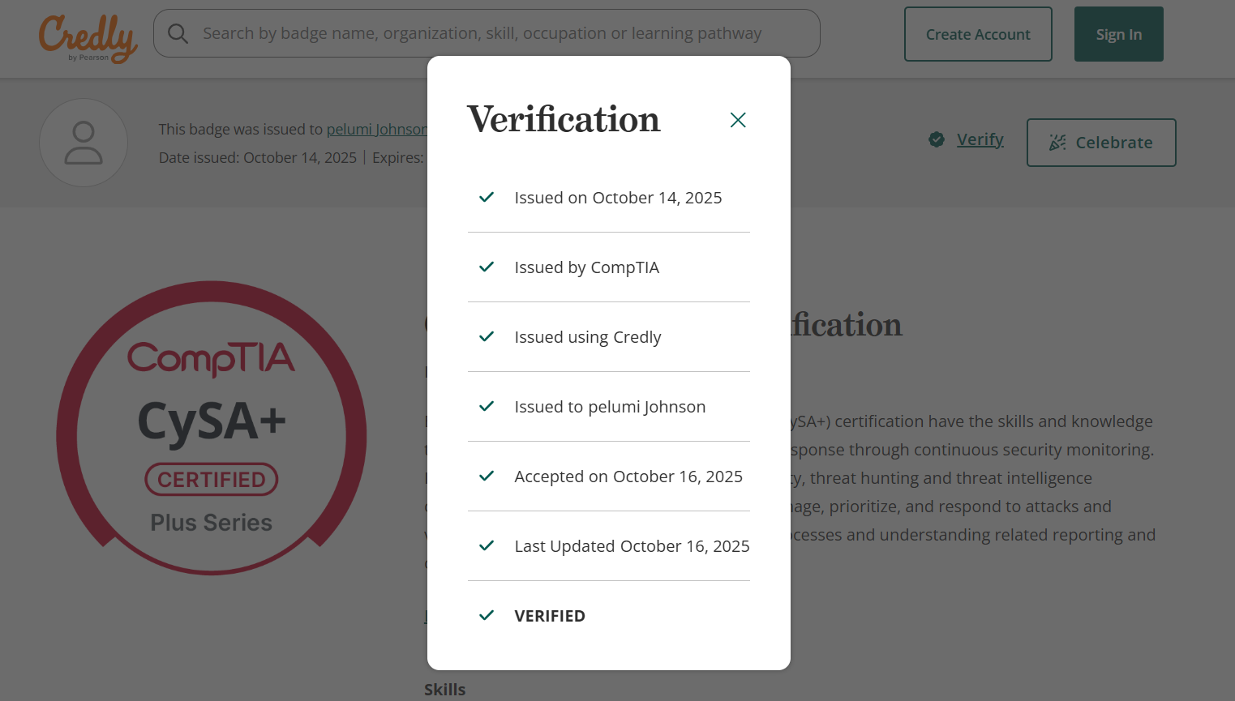Click the checkmark beside Last Updated October 16
This screenshot has width=1235, height=701.
pos(486,545)
